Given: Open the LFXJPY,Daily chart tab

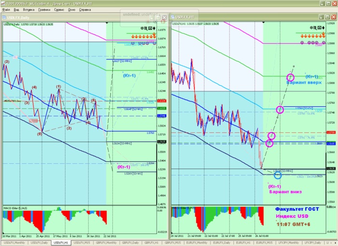Looking at the screenshot, I should [x=313, y=243].
